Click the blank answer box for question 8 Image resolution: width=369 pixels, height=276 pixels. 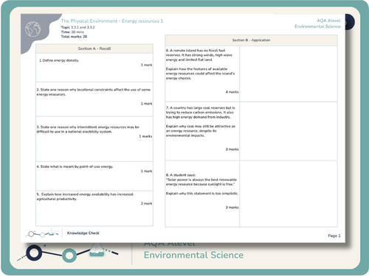click(289, 194)
